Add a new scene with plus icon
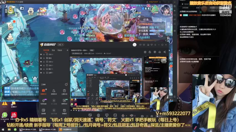The height and width of the screenshot is (132, 236). 67,50
